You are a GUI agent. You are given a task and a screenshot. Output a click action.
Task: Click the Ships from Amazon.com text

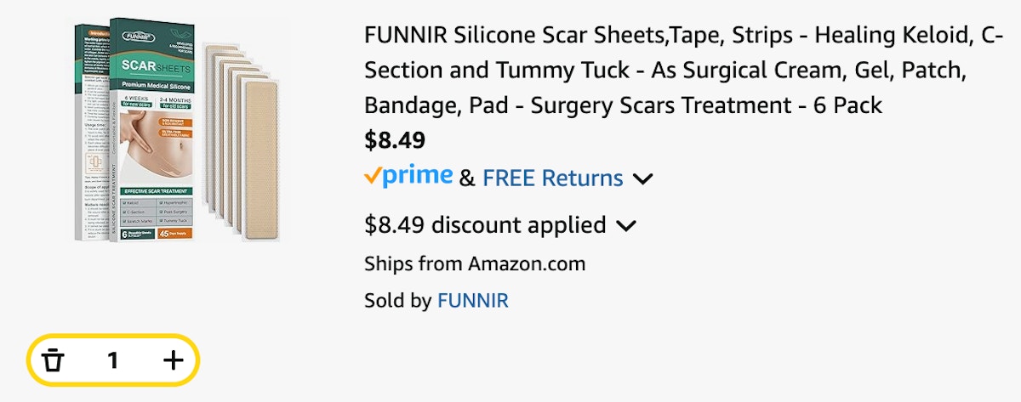click(x=475, y=263)
